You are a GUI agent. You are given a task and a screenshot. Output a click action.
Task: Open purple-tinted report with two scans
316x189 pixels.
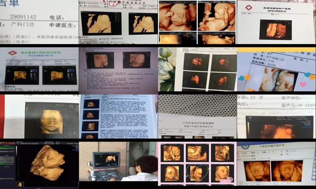click(x=118, y=69)
